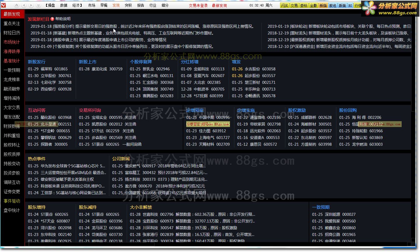Screen dimensions: 420x252
Task: Open the 股权激励 section heading
Action: (297, 110)
